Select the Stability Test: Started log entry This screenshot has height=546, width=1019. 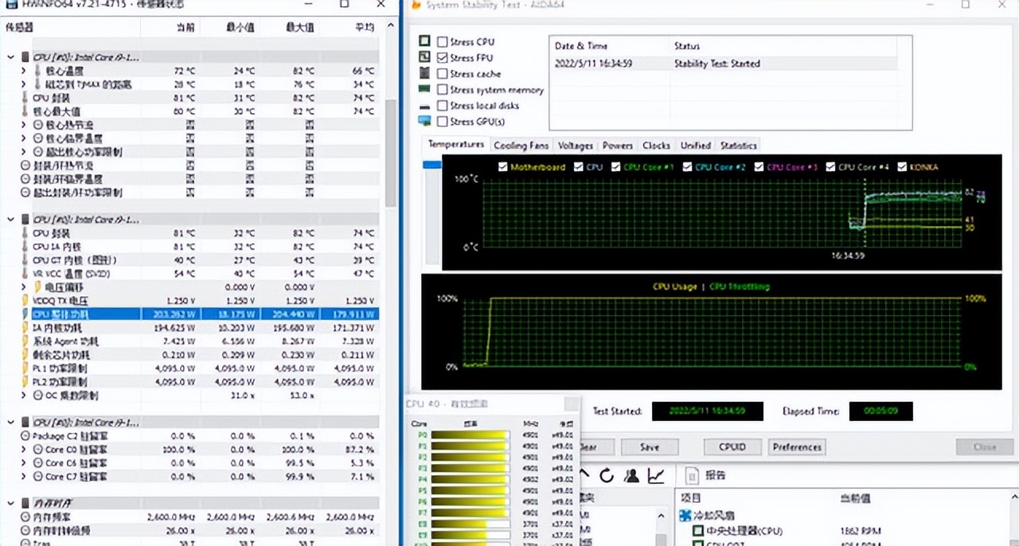pos(723,64)
